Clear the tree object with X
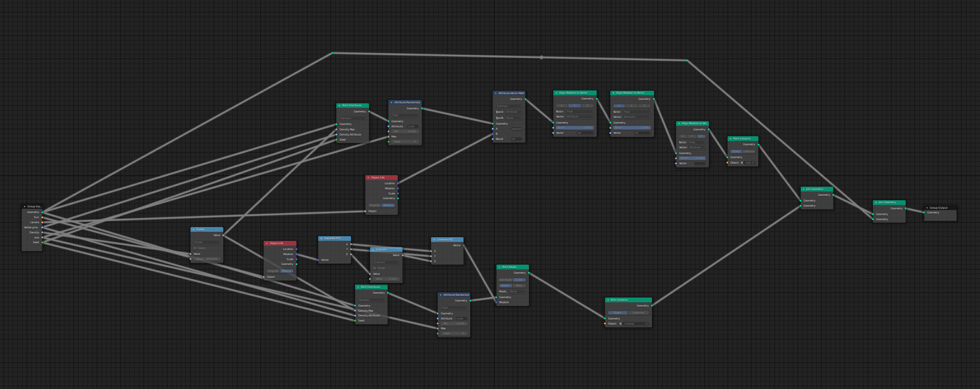980x389 pixels. (x=753, y=163)
